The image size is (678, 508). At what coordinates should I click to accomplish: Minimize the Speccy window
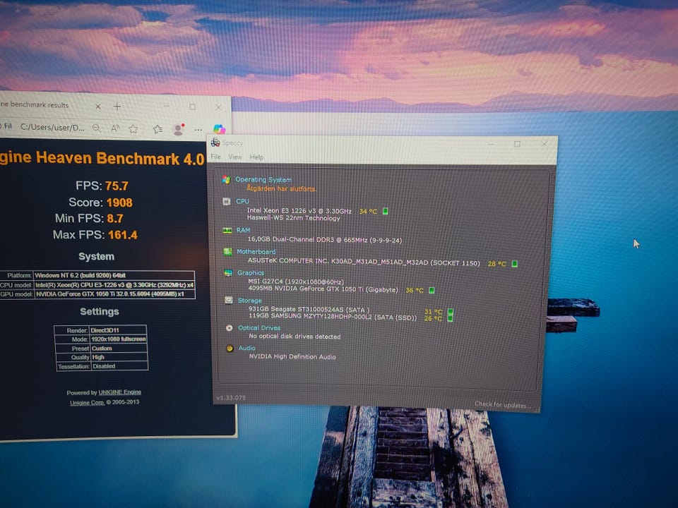[492, 144]
